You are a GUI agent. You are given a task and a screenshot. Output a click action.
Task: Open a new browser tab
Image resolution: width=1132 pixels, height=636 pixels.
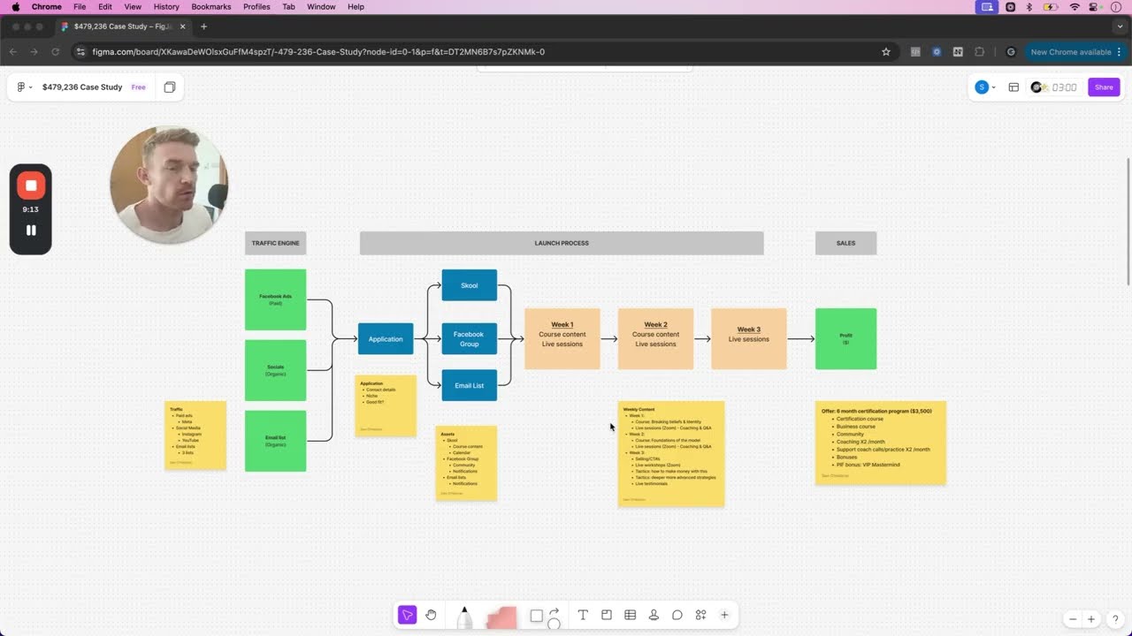(203, 26)
